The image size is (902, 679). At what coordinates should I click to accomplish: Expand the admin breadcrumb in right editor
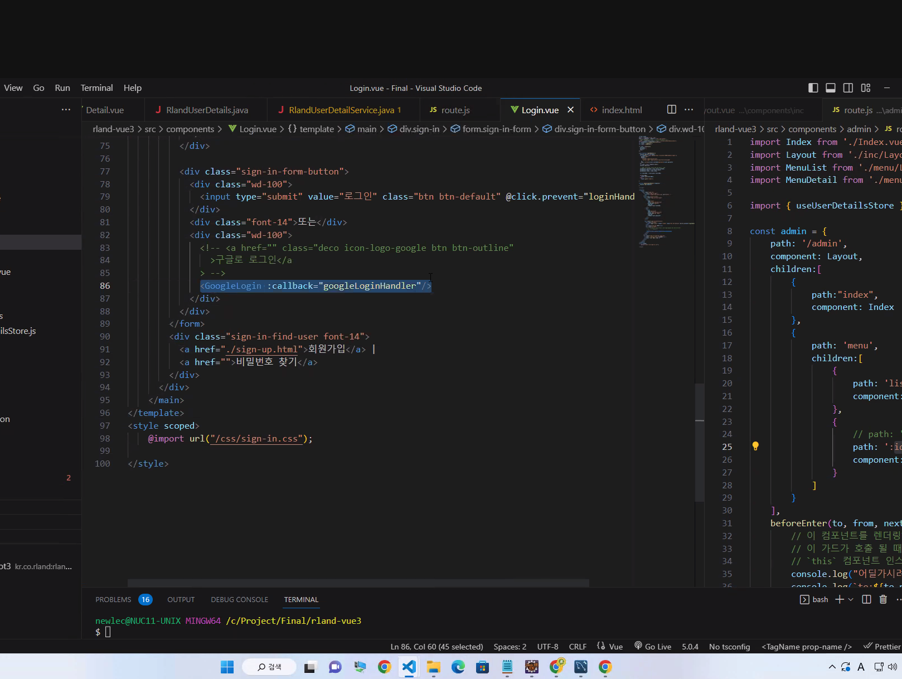859,129
